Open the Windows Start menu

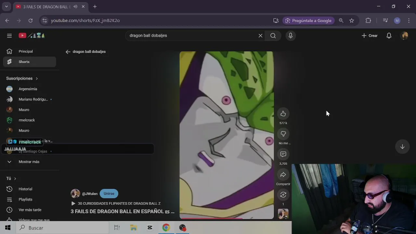[8, 228]
